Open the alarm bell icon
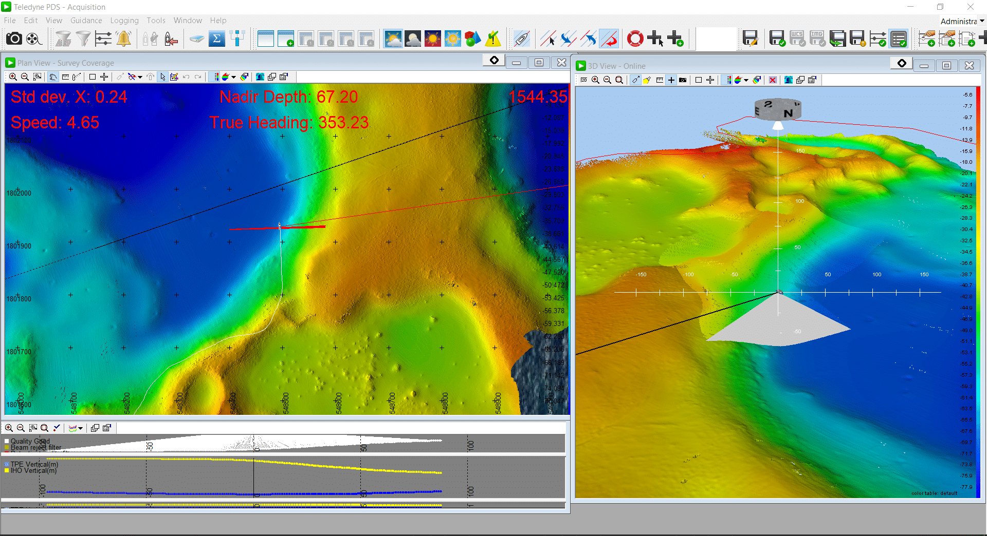Viewport: 987px width, 536px height. (123, 39)
